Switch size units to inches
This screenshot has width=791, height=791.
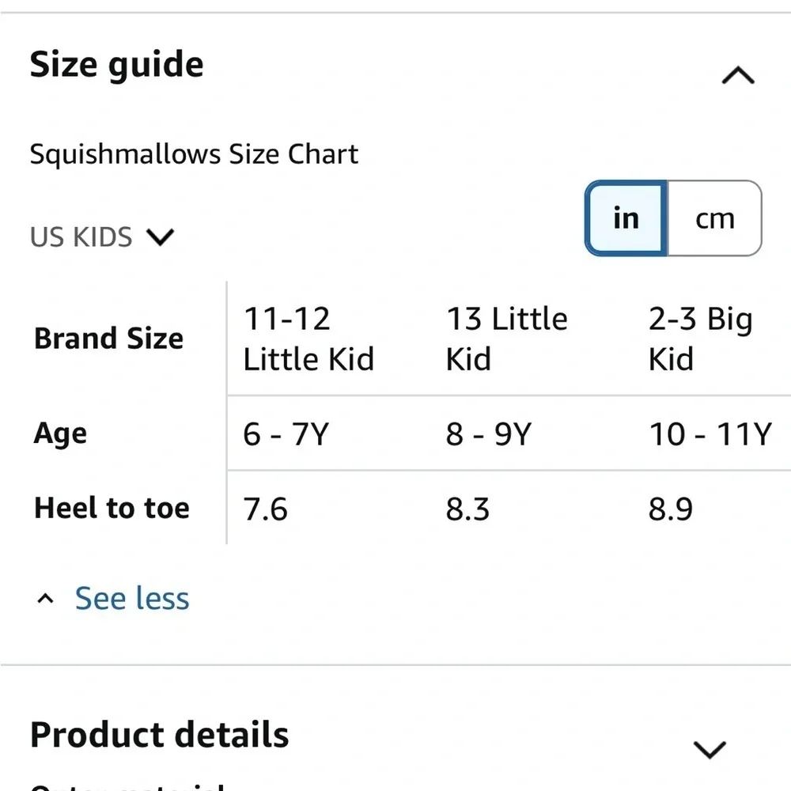[626, 218]
